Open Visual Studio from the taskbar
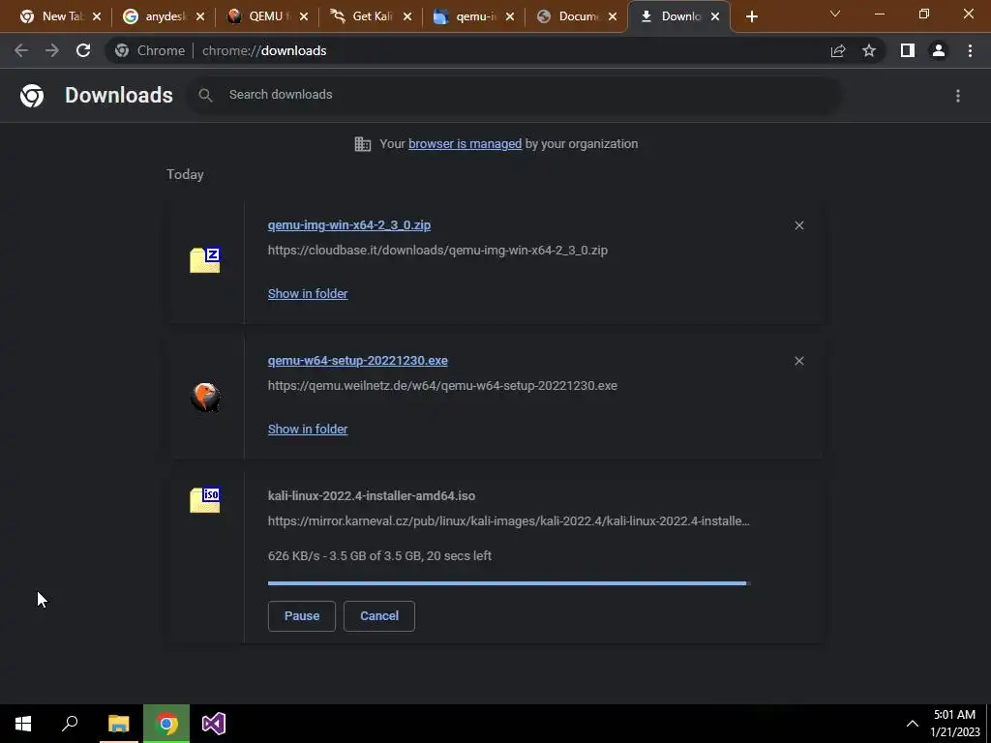991x743 pixels. point(214,724)
